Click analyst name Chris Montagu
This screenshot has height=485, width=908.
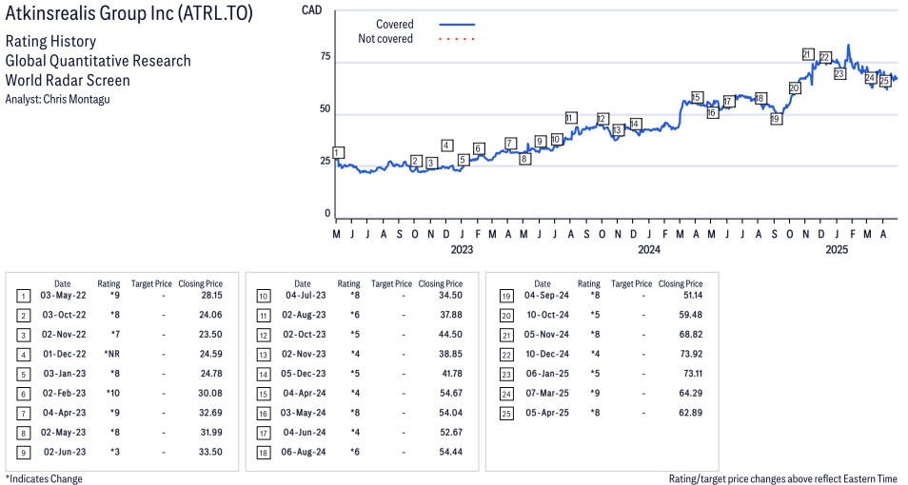(76, 99)
